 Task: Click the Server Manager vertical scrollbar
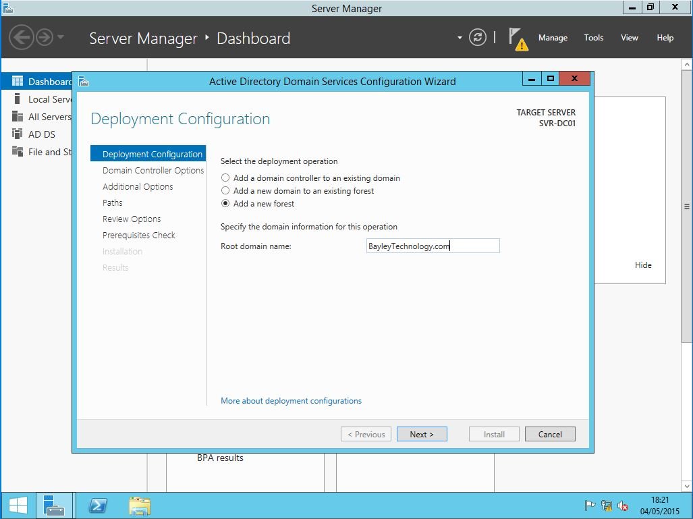pyautogui.click(x=687, y=207)
